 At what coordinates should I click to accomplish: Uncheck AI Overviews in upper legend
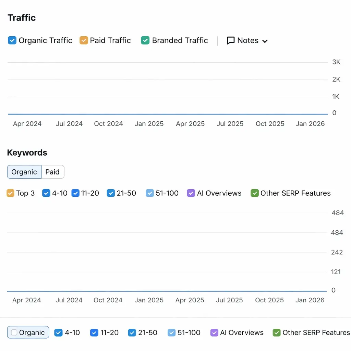click(191, 193)
